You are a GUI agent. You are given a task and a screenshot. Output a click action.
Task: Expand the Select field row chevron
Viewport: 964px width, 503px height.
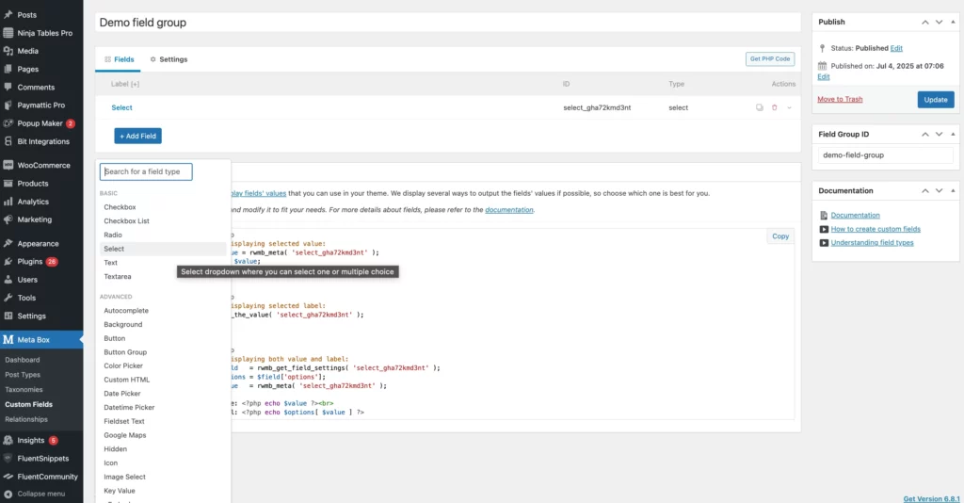point(790,107)
